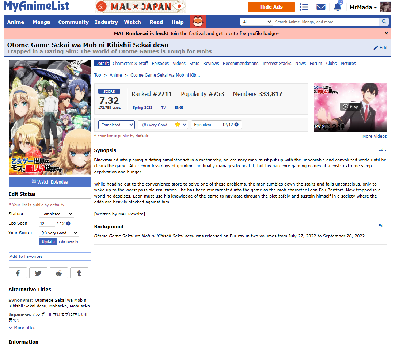
Task: Open the Anime menu
Action: click(x=15, y=22)
